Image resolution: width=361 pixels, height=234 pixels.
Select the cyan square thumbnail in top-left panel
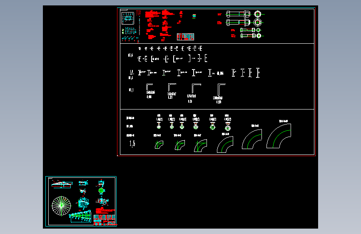click(x=128, y=18)
